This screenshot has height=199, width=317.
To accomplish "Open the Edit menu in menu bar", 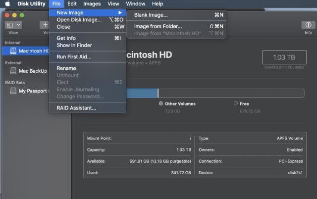I will click(x=72, y=4).
